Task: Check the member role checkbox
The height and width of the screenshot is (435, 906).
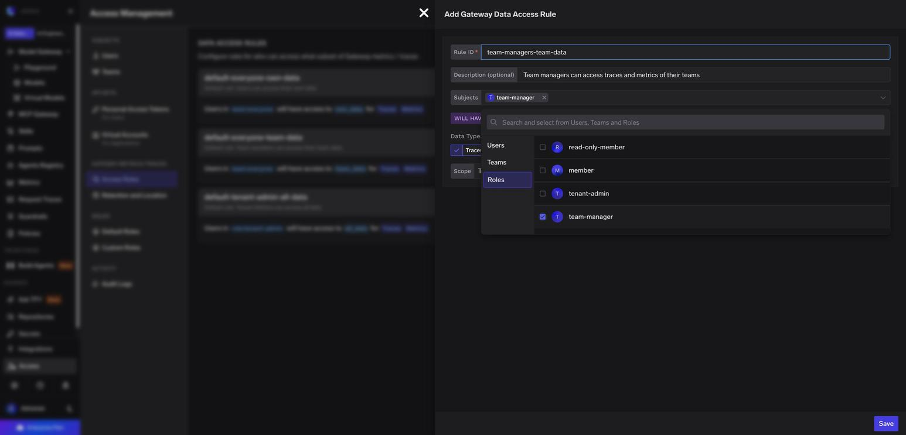Action: (x=543, y=170)
